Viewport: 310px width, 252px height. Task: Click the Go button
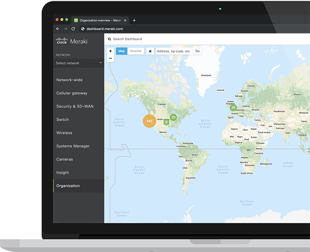pyautogui.click(x=197, y=51)
